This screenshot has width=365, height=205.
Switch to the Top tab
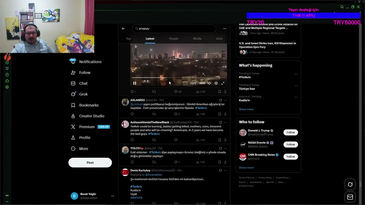coord(128,38)
